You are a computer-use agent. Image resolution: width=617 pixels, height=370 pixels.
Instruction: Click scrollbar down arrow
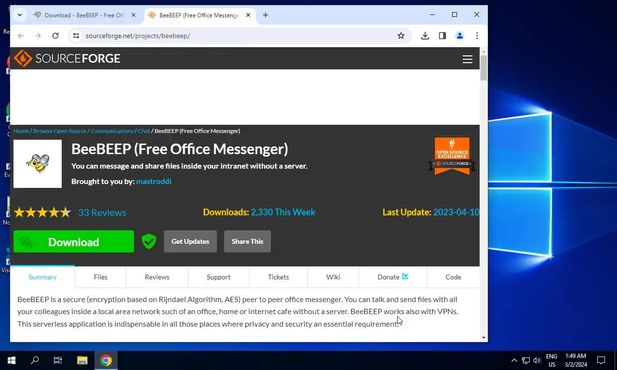point(483,338)
